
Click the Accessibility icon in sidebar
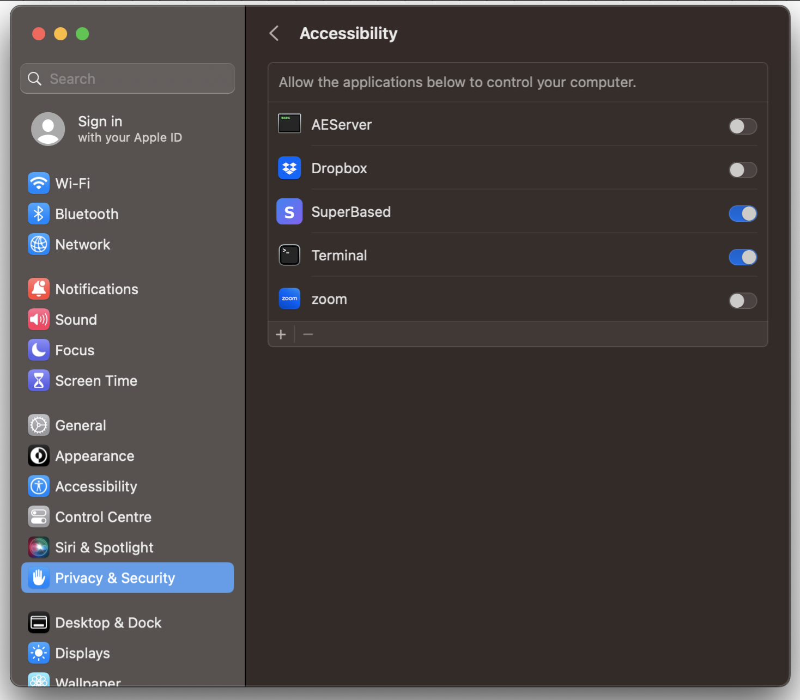click(39, 486)
